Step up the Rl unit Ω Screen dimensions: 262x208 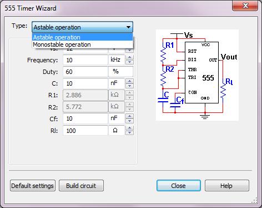[129, 128]
